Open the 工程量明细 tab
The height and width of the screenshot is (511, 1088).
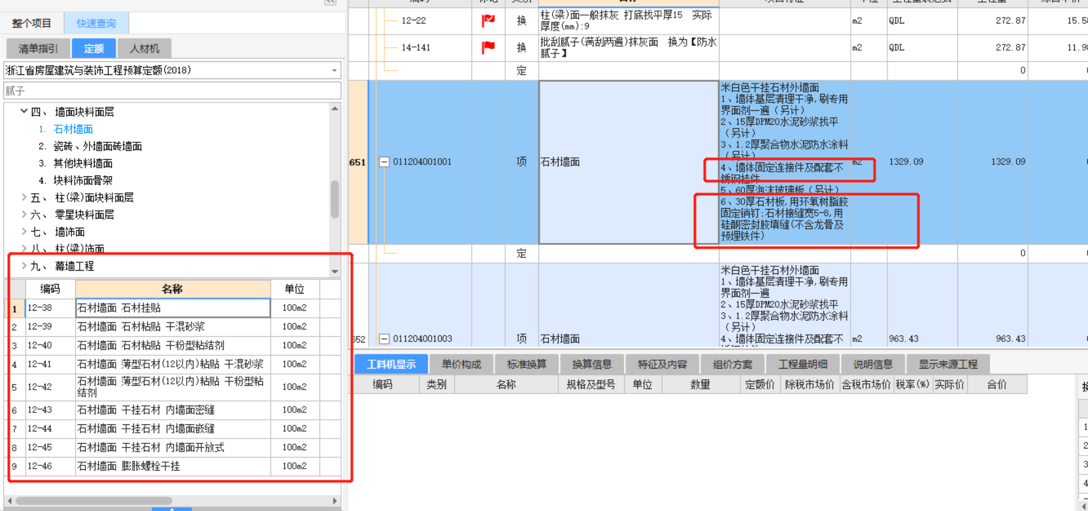pos(802,364)
